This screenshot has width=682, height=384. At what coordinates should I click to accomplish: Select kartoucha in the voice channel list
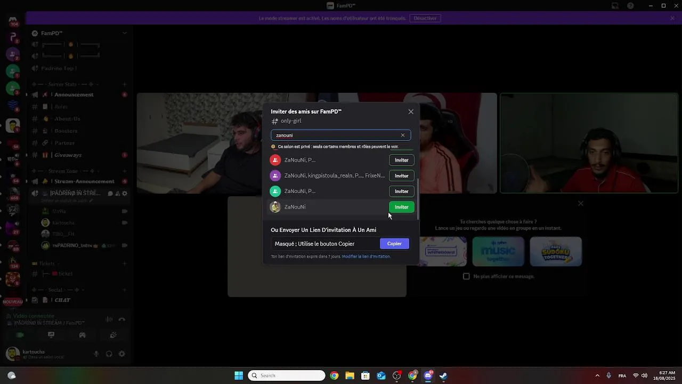point(84,222)
